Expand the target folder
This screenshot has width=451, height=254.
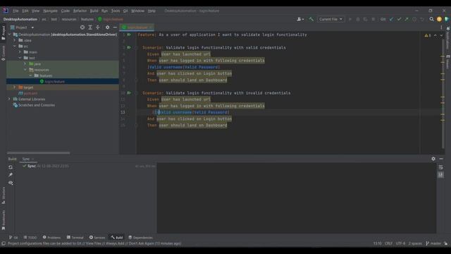tap(15, 87)
